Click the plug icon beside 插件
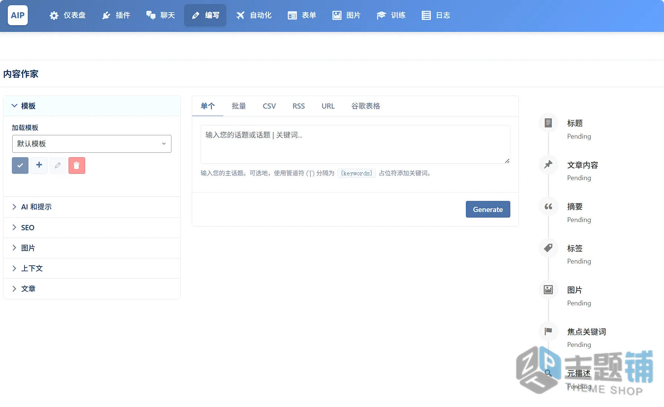Screen dimensions: 664x407 click(x=106, y=16)
